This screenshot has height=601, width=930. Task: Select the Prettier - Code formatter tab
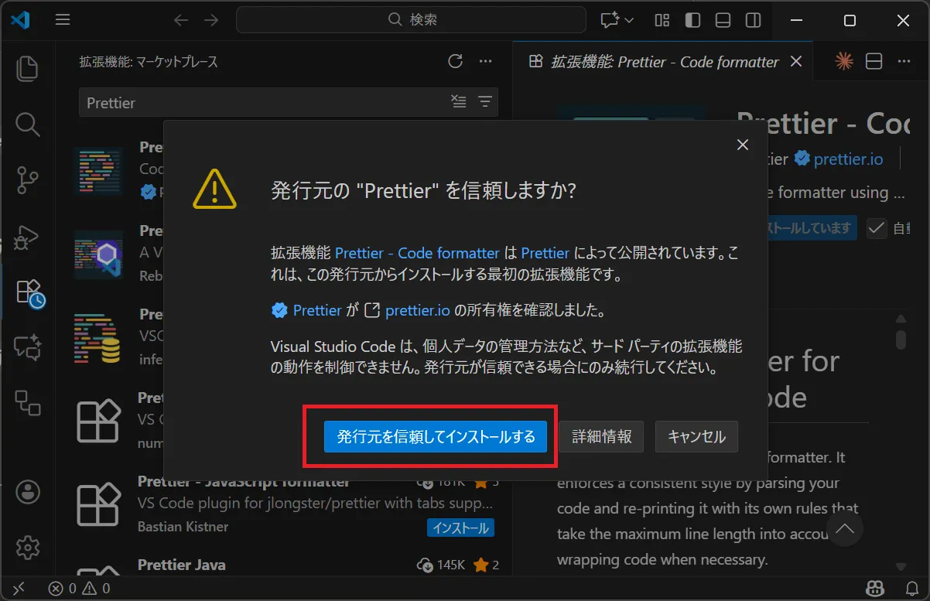pos(658,62)
